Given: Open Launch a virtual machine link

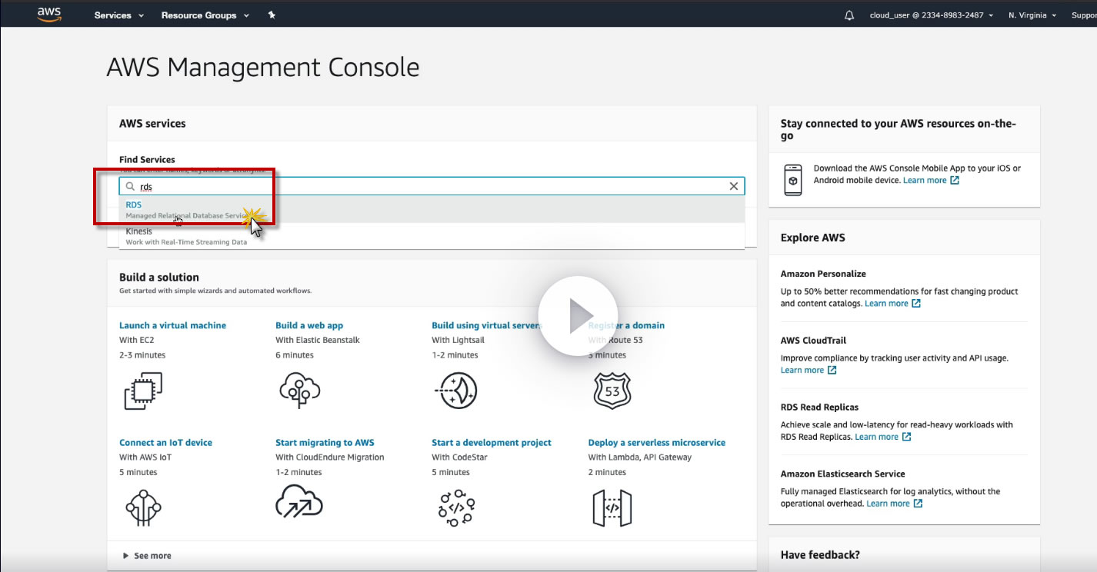Looking at the screenshot, I should click(172, 325).
